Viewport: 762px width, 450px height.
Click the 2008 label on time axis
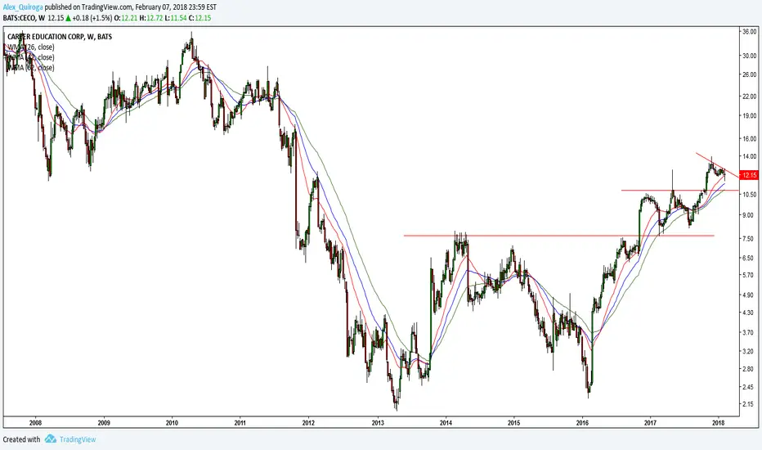coord(35,423)
